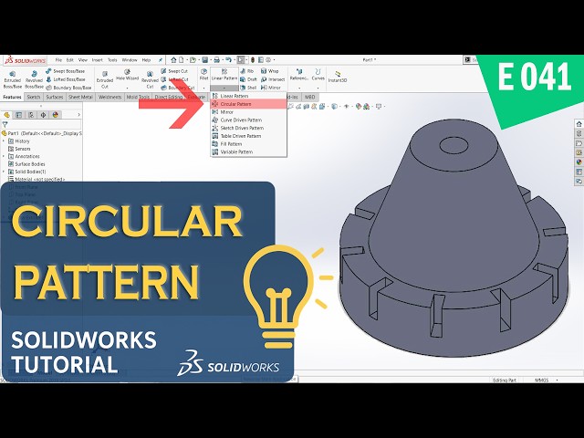Pin the menu bar with pushpin icon

point(161,59)
